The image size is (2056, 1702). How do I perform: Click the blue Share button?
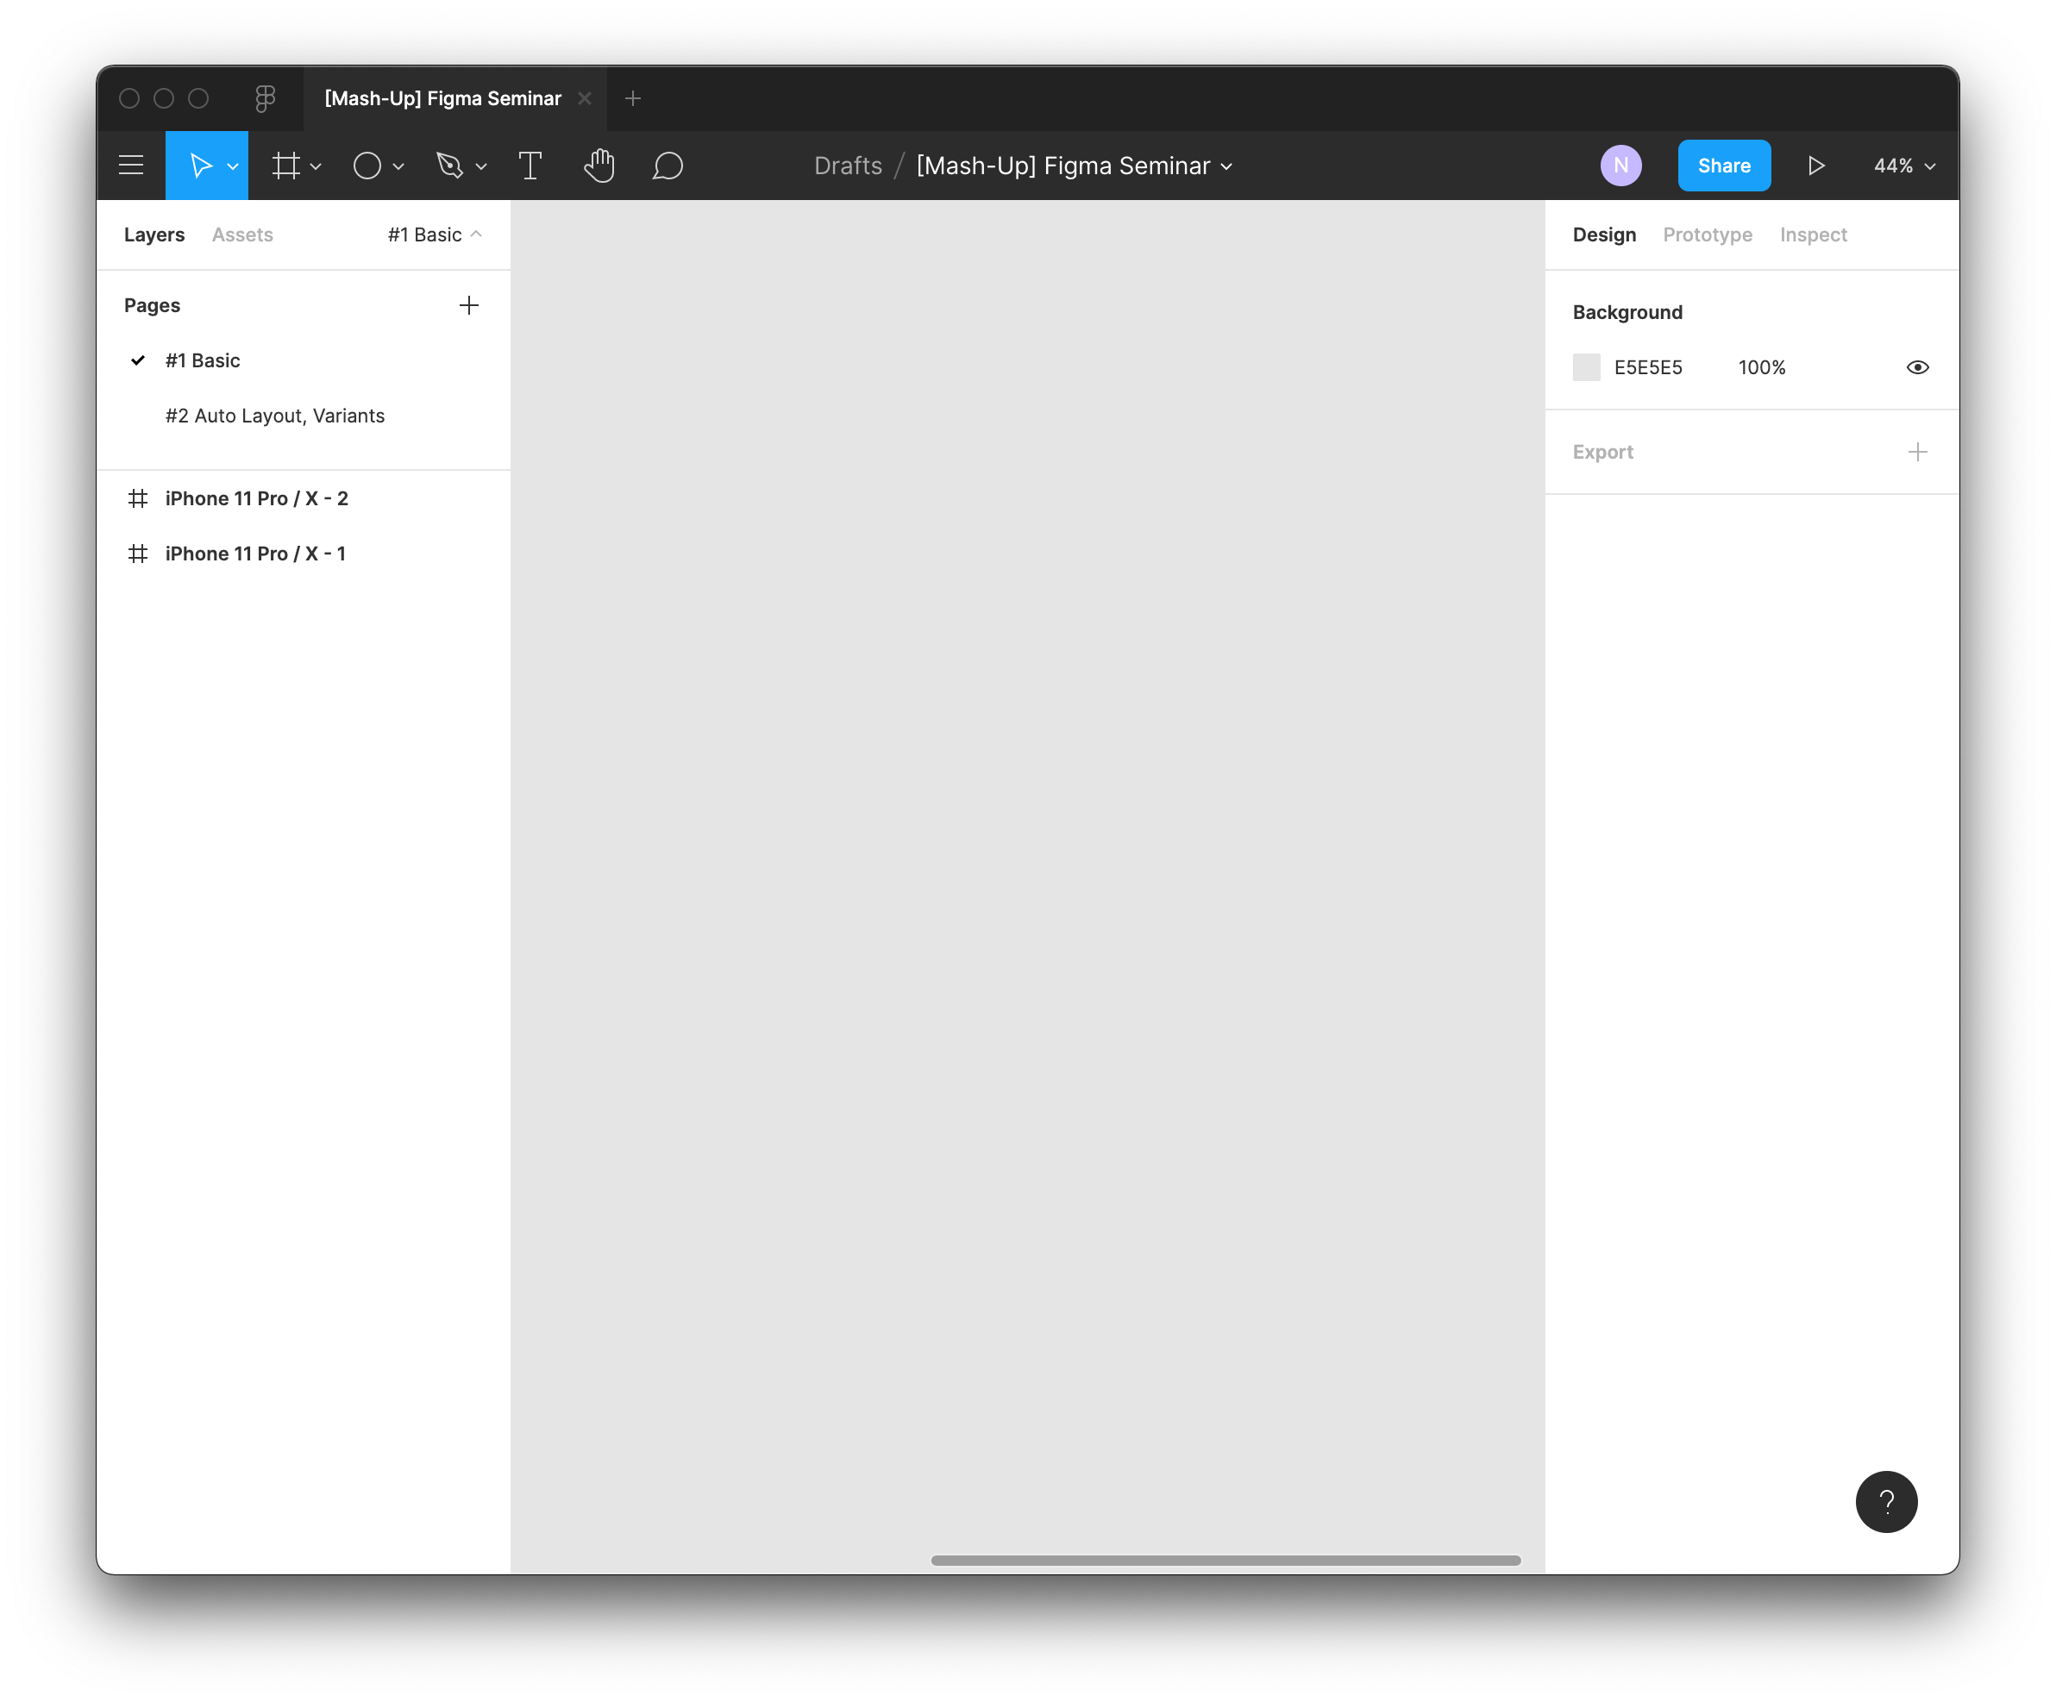coord(1723,166)
